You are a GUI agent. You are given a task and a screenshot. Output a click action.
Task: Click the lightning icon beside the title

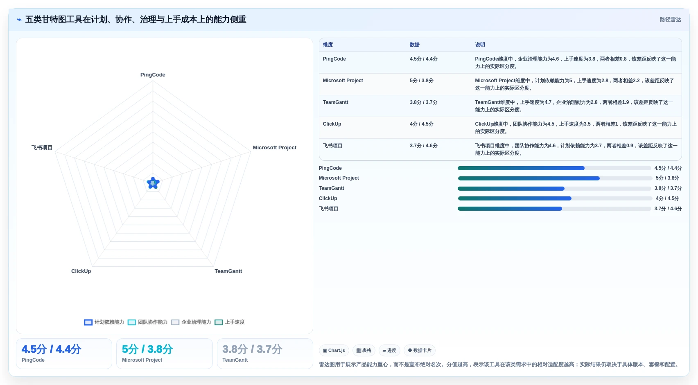(x=19, y=20)
